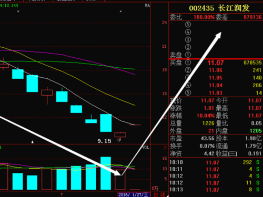263x197 pixels.
Task: Click the buy level 5 circled icon
Action: (x=188, y=93)
